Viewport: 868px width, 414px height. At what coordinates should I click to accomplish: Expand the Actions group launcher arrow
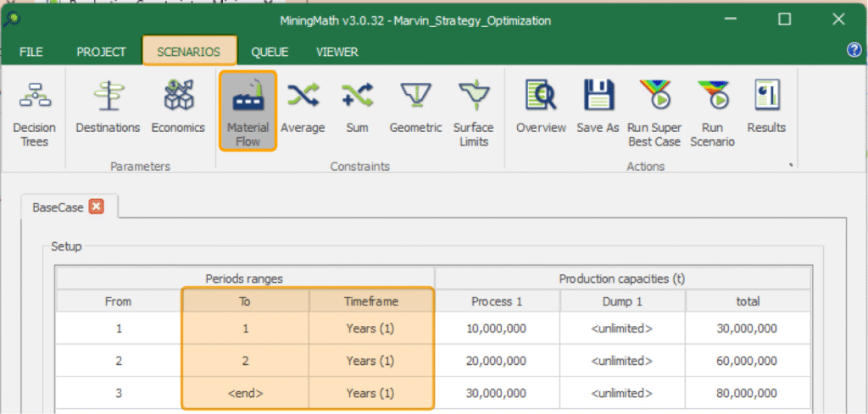tap(791, 166)
